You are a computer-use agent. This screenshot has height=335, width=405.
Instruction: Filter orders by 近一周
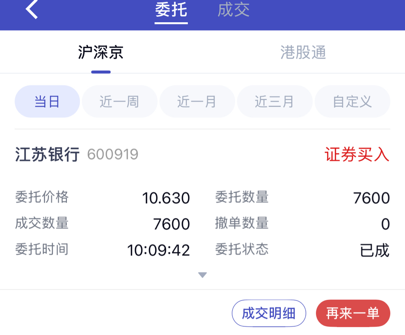pyautogui.click(x=119, y=101)
